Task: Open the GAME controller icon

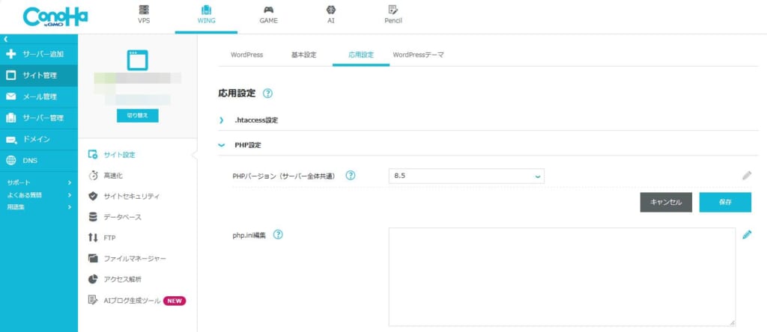Action: coord(269,9)
